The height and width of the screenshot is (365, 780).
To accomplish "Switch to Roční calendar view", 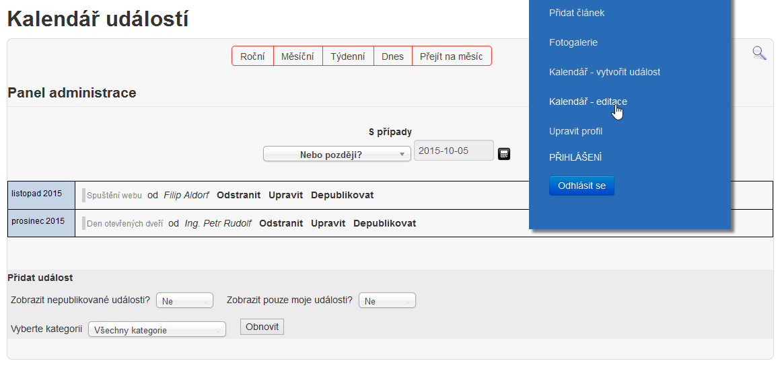I will tap(252, 56).
